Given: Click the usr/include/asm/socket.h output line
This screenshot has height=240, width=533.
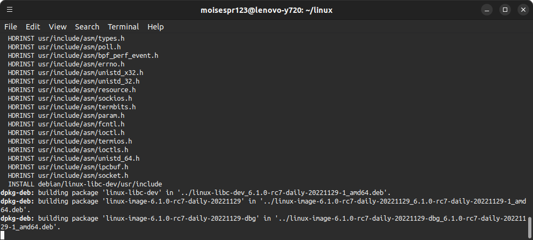Looking at the screenshot, I should (68, 176).
